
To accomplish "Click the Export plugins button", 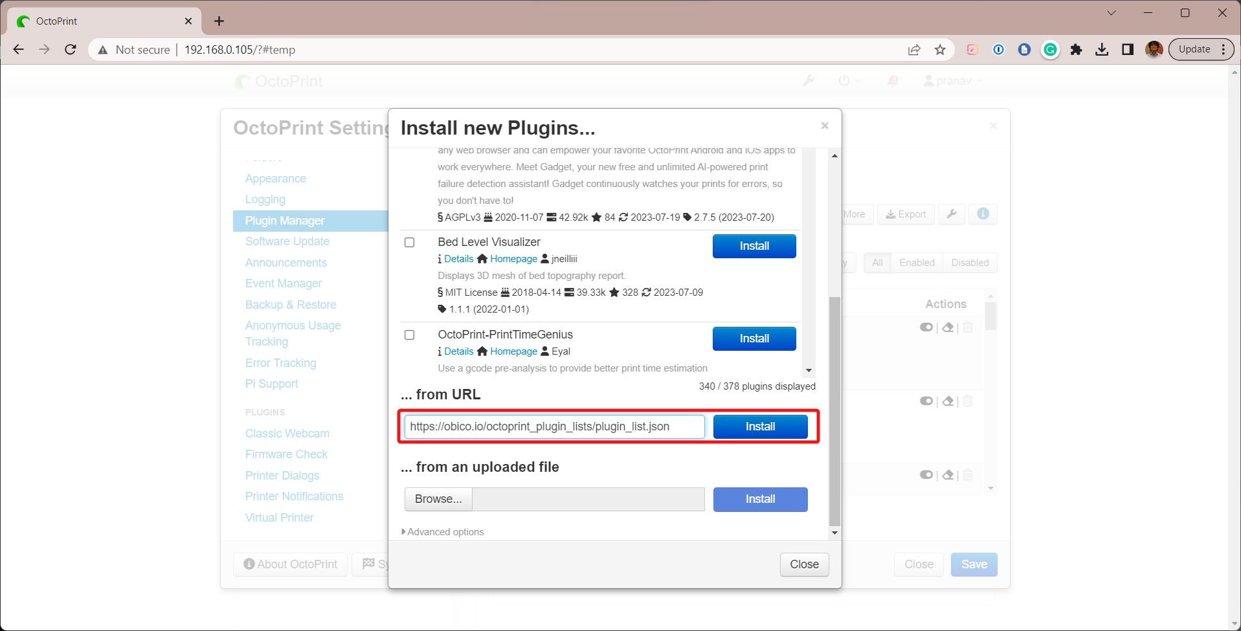I will click(906, 214).
